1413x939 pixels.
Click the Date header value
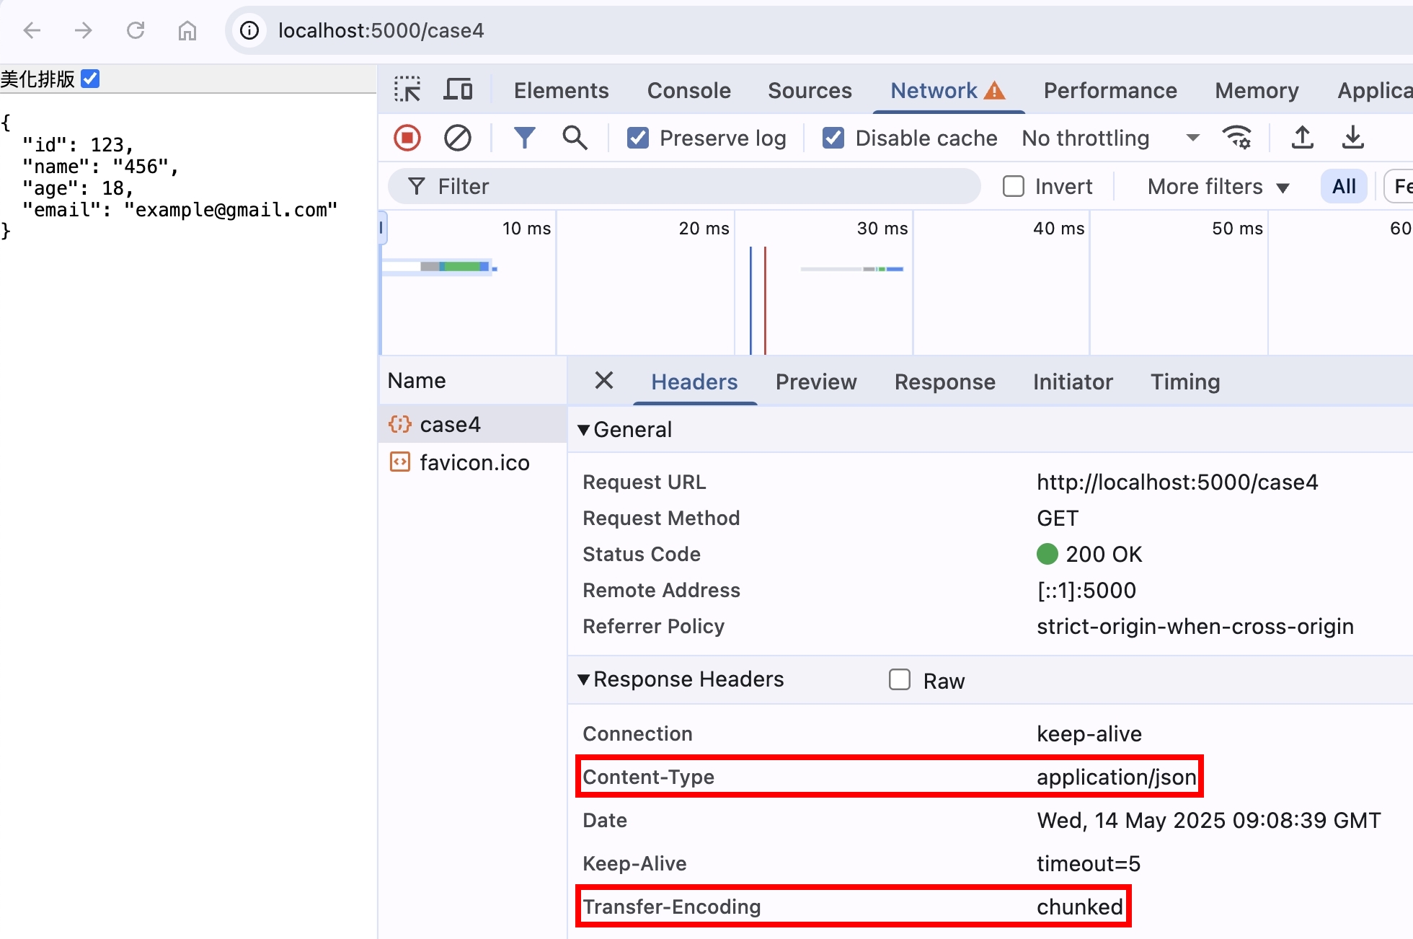(x=1209, y=820)
